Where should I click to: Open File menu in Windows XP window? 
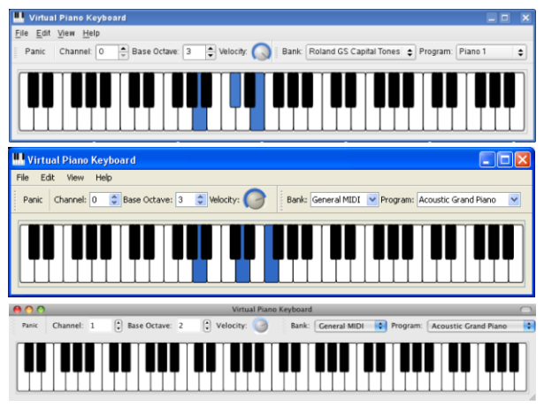[x=22, y=177]
